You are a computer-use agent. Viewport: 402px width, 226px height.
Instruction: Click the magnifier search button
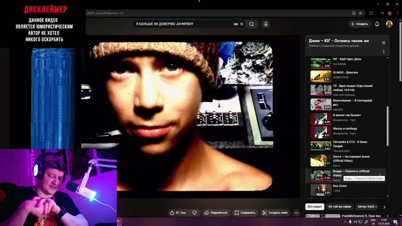tap(252, 24)
